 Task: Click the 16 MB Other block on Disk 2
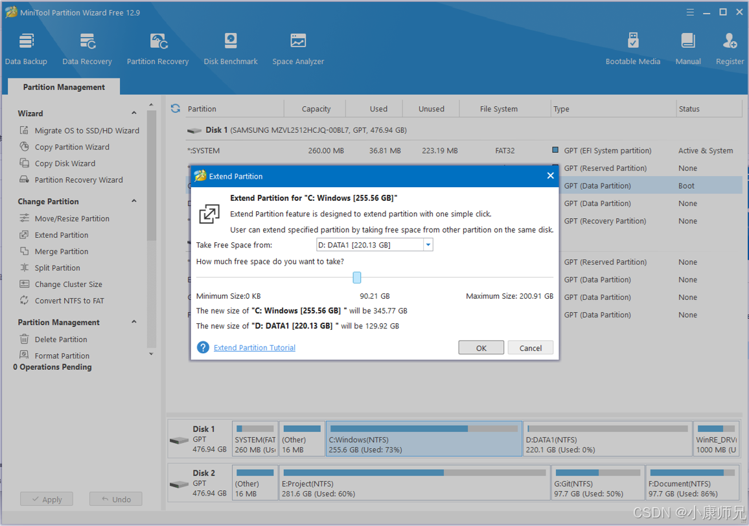point(255,483)
